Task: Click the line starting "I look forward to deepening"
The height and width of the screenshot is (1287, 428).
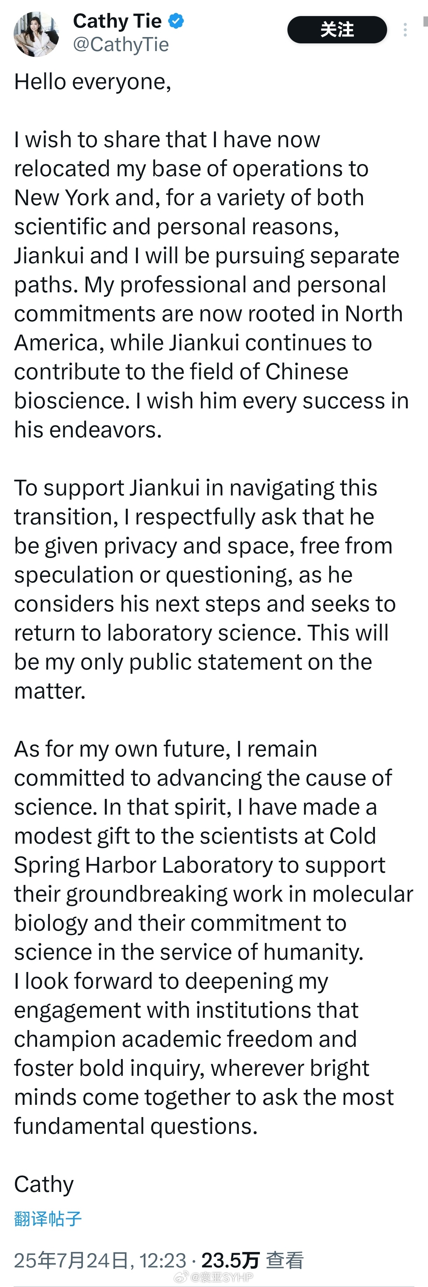Action: pyautogui.click(x=171, y=981)
